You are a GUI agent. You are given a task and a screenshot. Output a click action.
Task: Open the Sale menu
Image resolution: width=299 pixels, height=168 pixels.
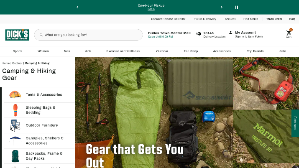[283, 51]
